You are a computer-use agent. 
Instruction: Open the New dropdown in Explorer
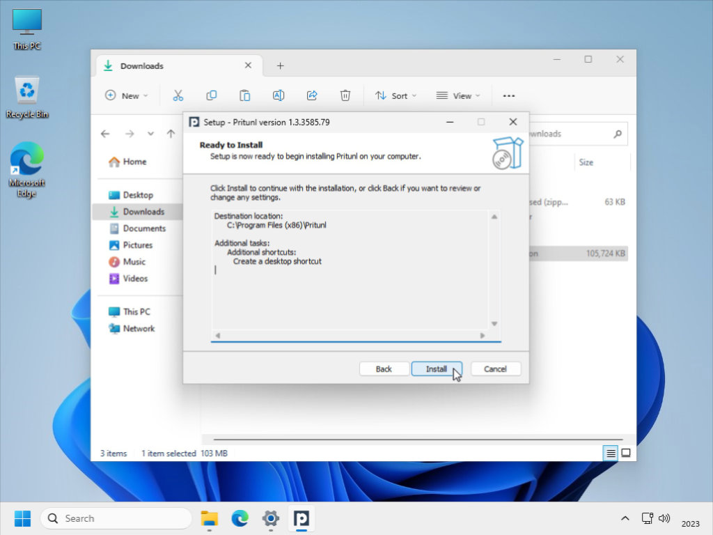click(127, 95)
